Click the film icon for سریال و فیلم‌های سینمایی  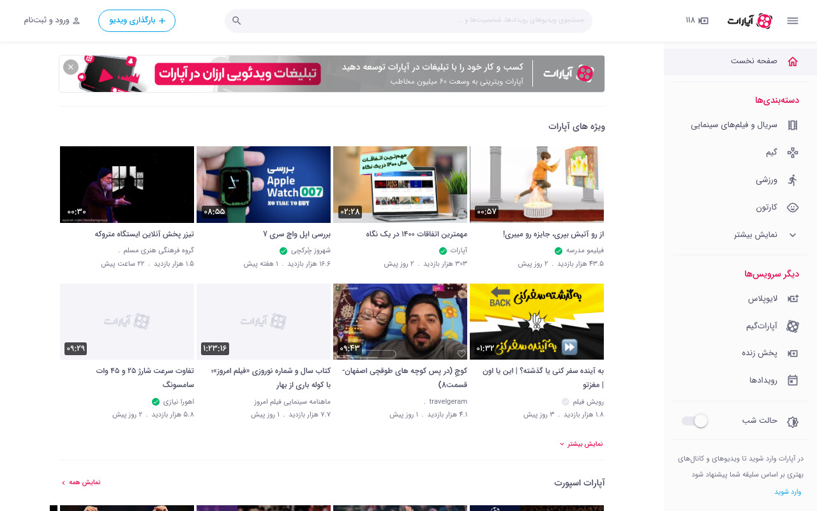(x=793, y=125)
